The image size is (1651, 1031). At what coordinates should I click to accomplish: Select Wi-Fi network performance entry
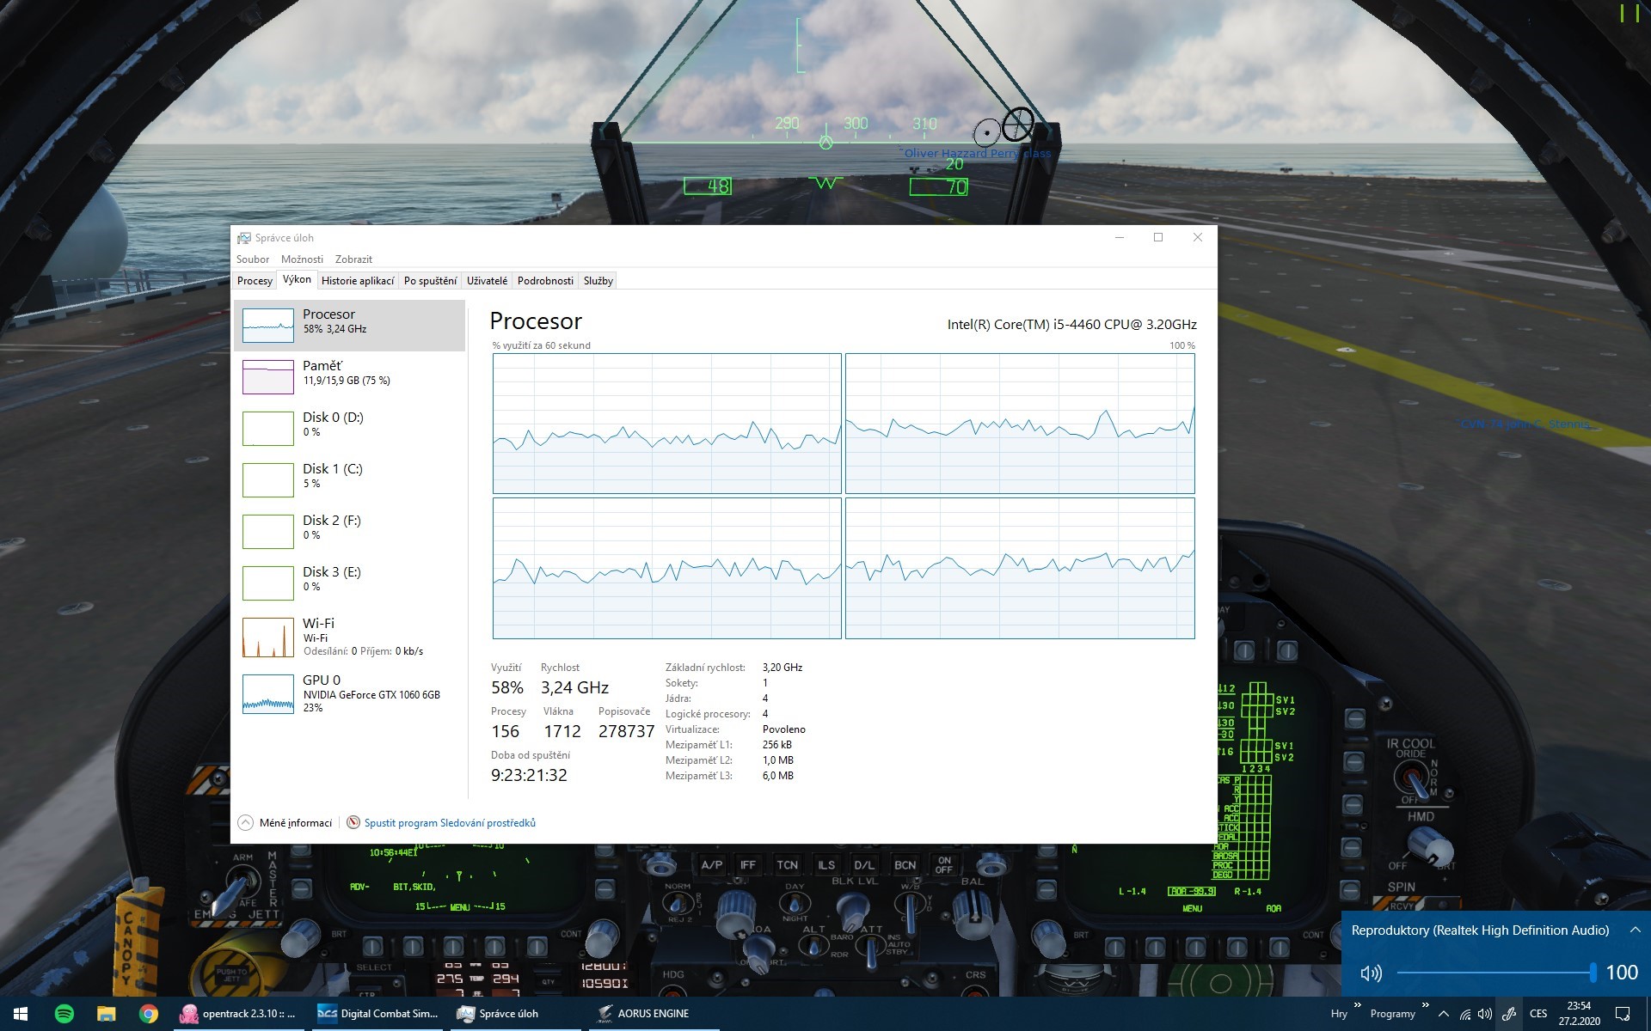point(349,637)
